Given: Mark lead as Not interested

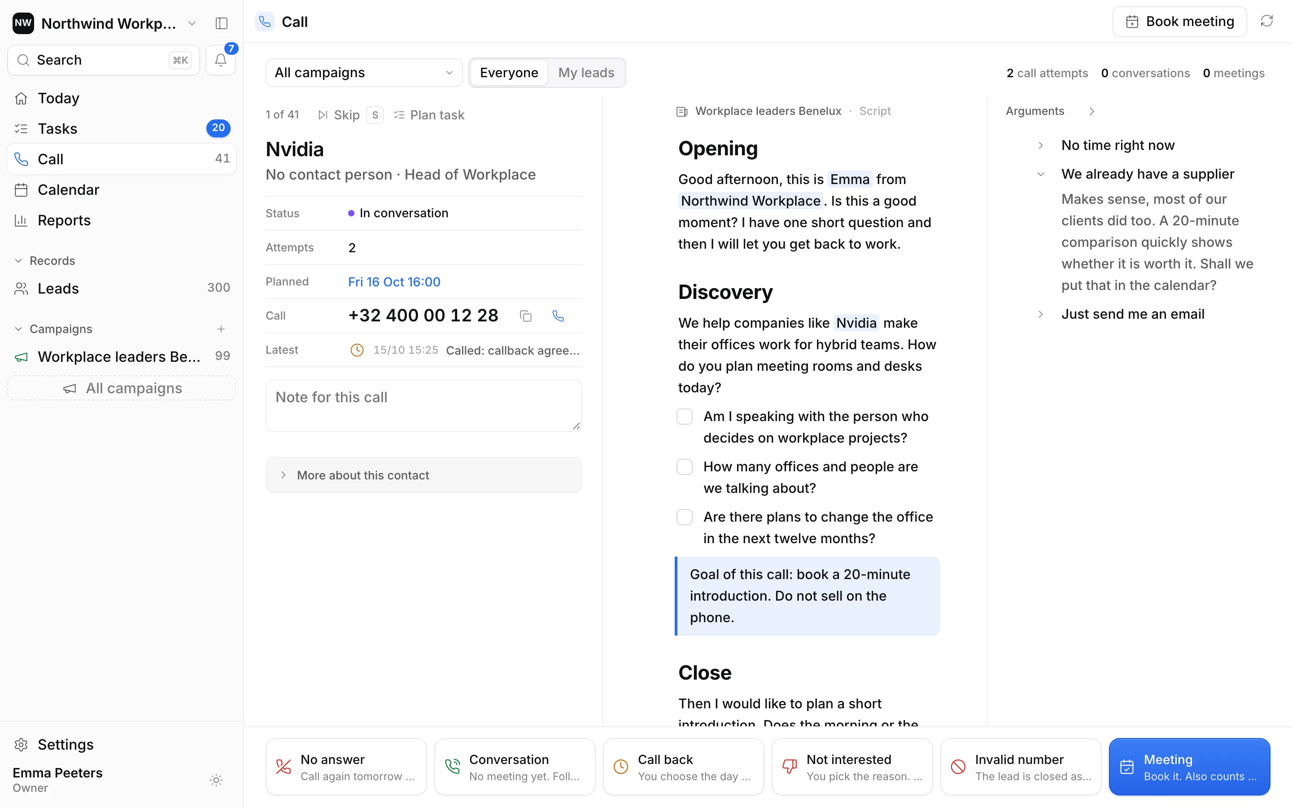Looking at the screenshot, I should [852, 767].
